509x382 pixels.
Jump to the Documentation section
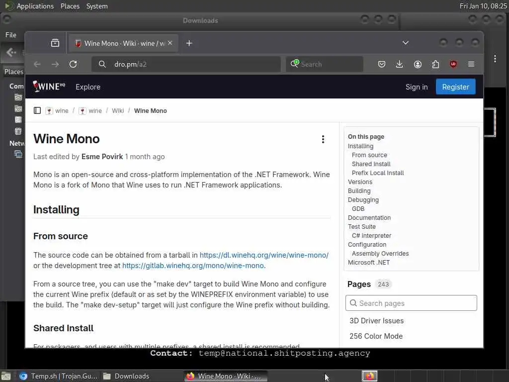(369, 218)
